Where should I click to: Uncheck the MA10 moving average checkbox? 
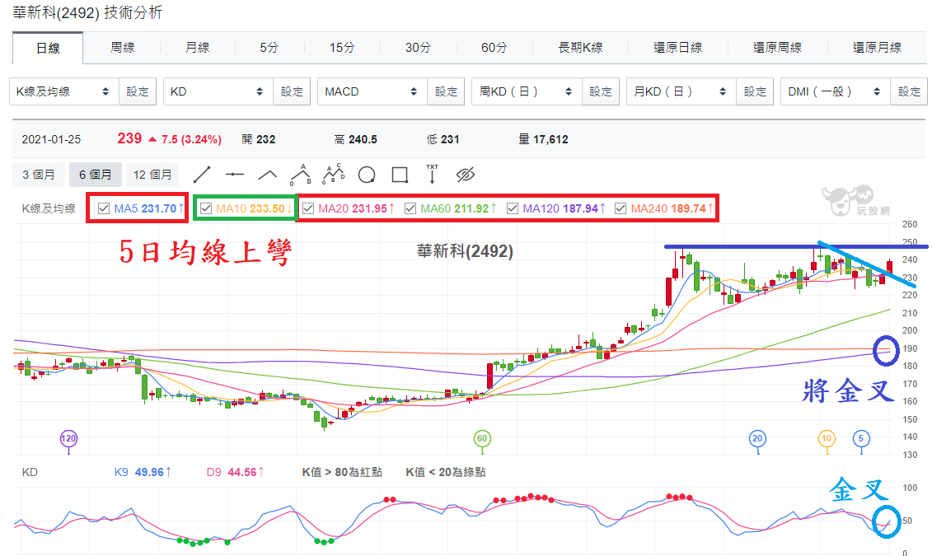(206, 208)
